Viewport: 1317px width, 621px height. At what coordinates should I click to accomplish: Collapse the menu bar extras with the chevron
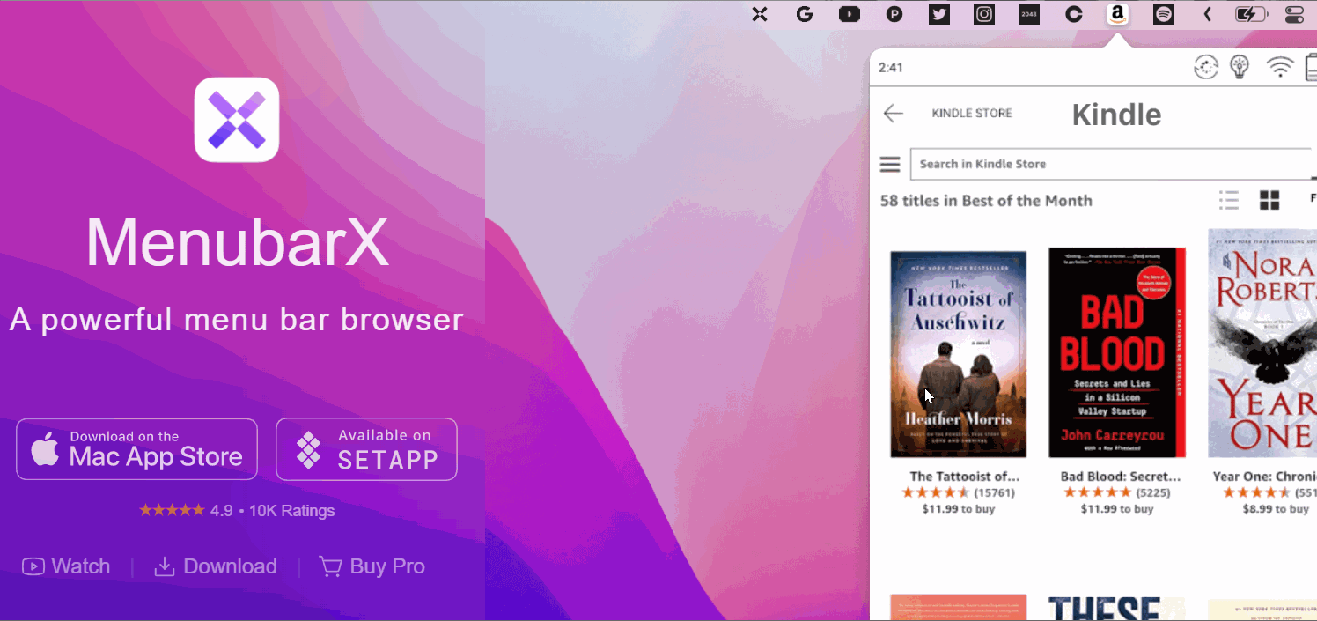click(x=1207, y=14)
